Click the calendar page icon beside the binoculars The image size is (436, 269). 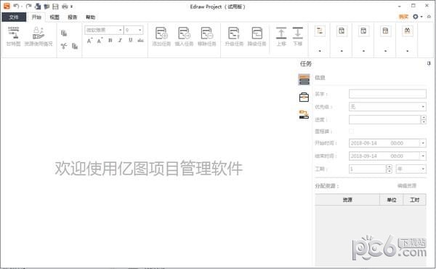pos(385,31)
